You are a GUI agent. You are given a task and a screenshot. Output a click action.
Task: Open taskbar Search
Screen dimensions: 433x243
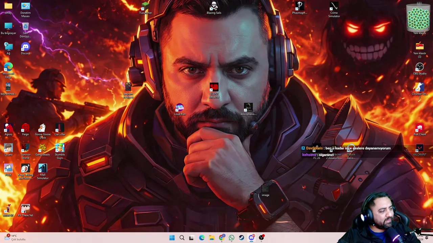[x=182, y=238]
